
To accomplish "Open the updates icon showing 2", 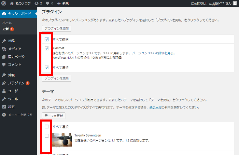I will point(37,3).
